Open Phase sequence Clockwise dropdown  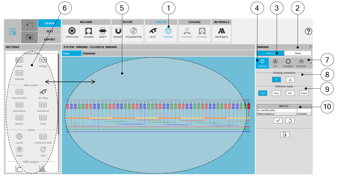coord(304,114)
